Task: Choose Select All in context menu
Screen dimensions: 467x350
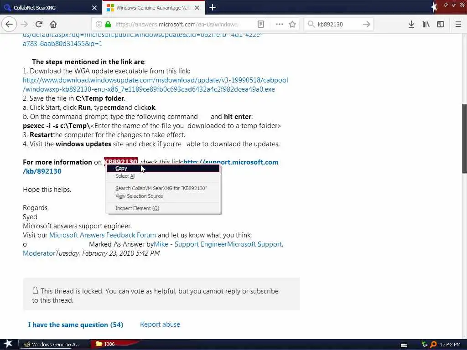Action: [x=163, y=176]
